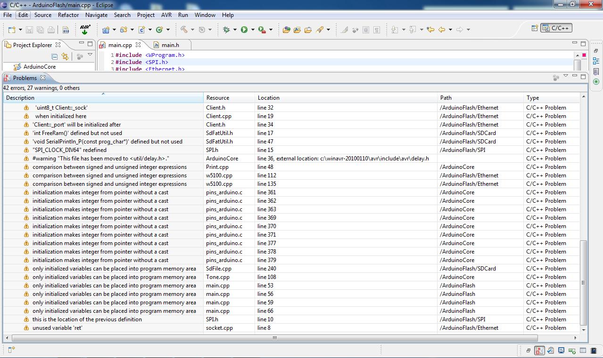The image size is (603, 358).
Task: Click Collapse All in Project Explorer
Action: pos(54,56)
